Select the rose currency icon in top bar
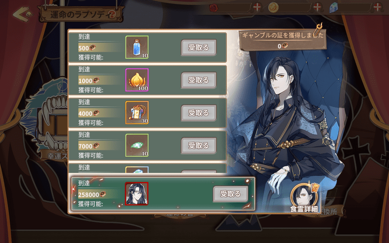Screen dimensions: 389x243 tap(213, 7)
